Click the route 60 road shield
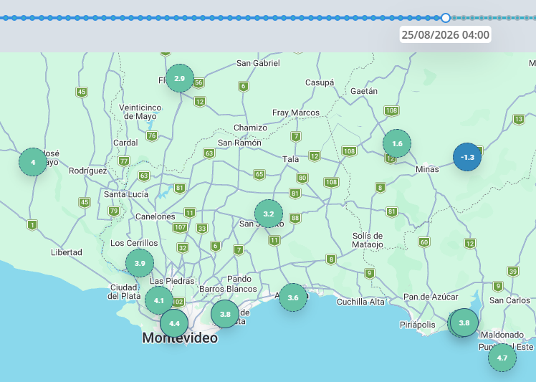The height and width of the screenshot is (382, 536). coord(424,242)
